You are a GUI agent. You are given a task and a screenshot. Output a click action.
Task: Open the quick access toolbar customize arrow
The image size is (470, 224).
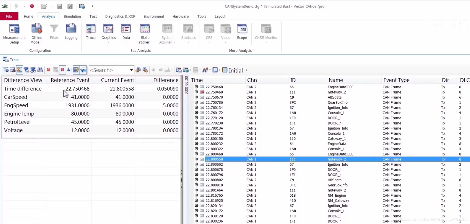[92, 6]
